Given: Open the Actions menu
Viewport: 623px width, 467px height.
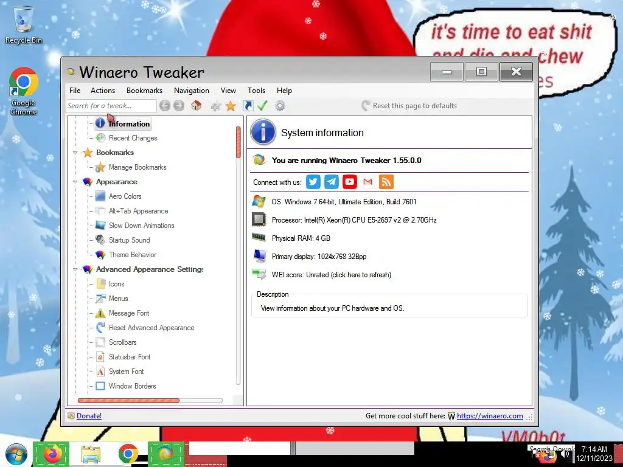Looking at the screenshot, I should coord(102,91).
